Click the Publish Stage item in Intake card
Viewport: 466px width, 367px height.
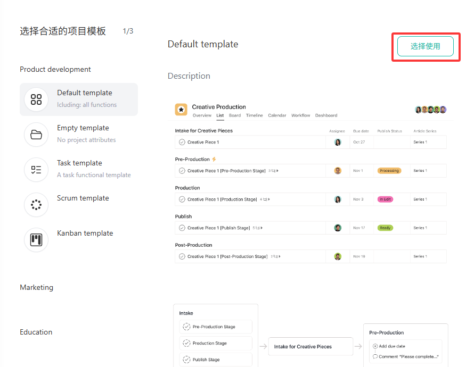pyautogui.click(x=216, y=360)
